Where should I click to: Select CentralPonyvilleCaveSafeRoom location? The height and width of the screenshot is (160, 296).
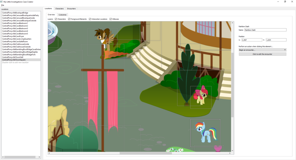(x=15, y=42)
